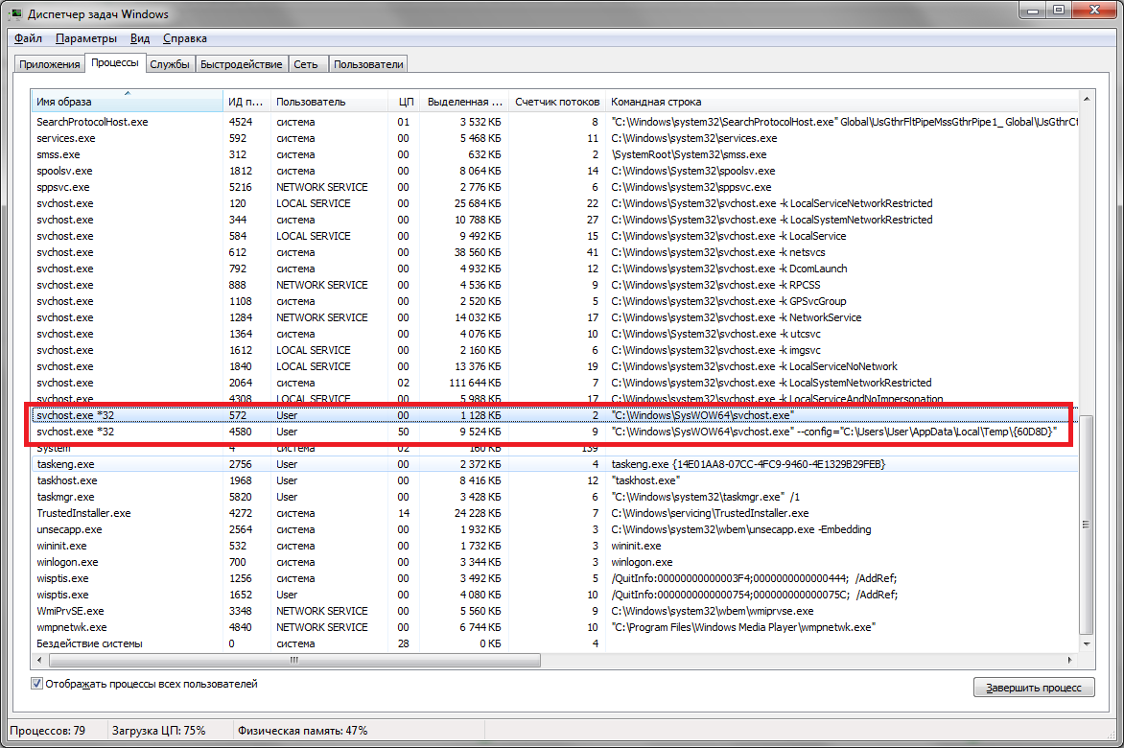
Task: Open the Справка menu
Action: click(x=184, y=38)
